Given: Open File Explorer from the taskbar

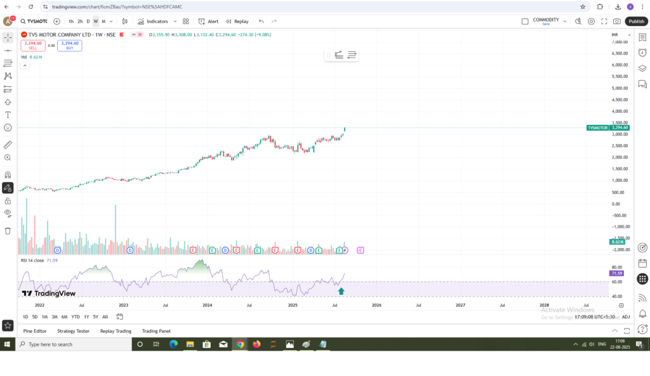Looking at the screenshot, I should tap(190, 344).
